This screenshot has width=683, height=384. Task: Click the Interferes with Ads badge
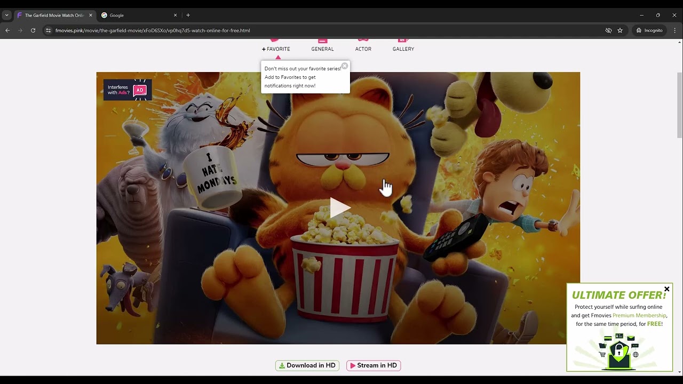[128, 90]
